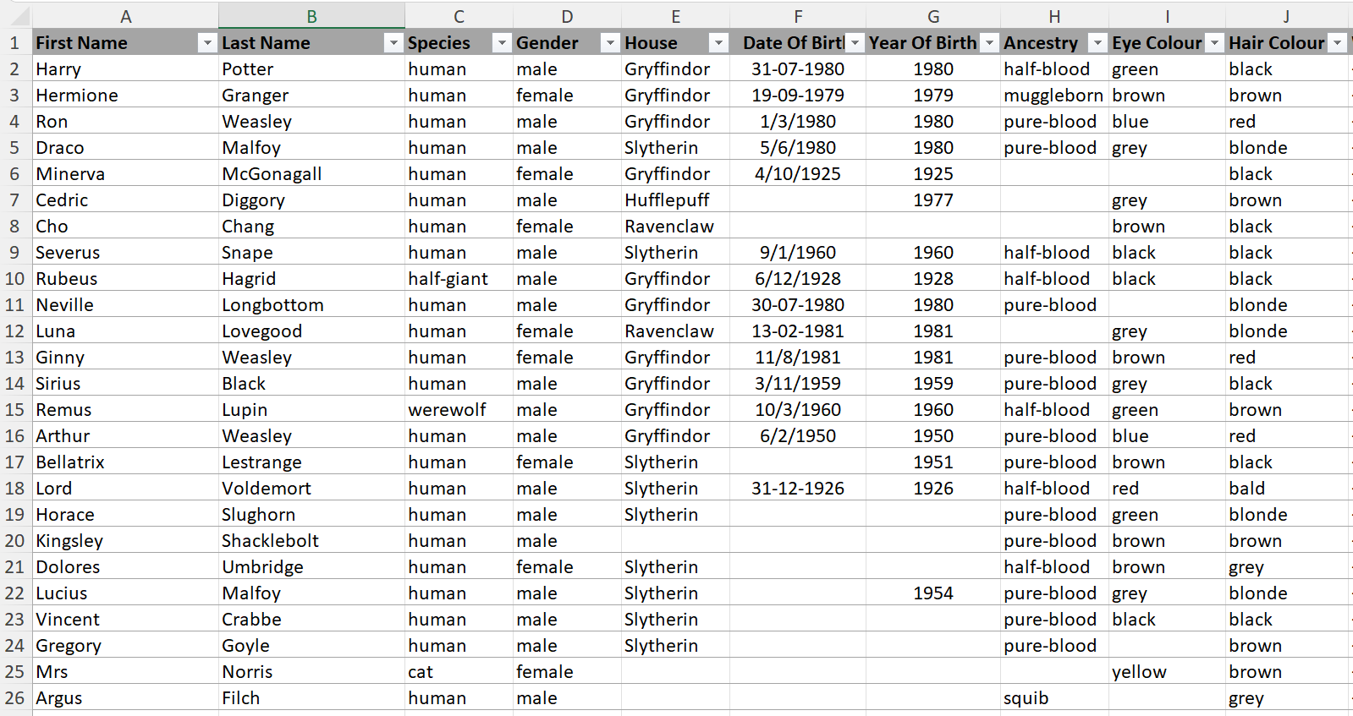Click the cell containing Arthur
Image resolution: width=1353 pixels, height=716 pixels.
(x=125, y=436)
